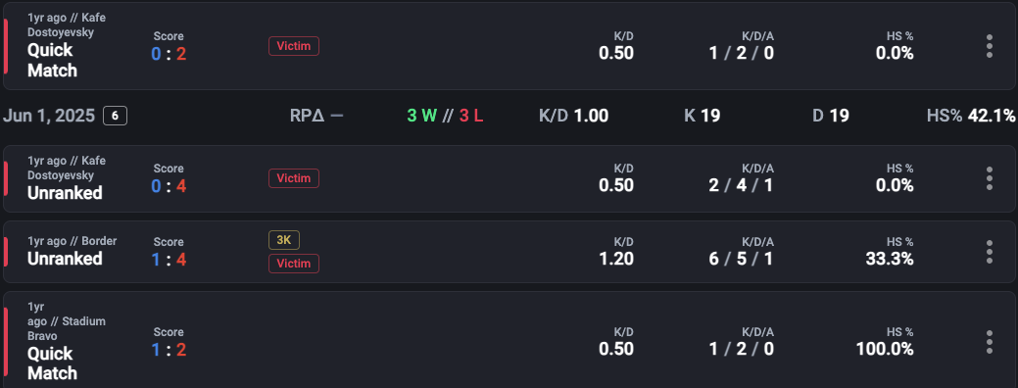The width and height of the screenshot is (1018, 388).
Task: Click the 3 W // 3 L day record
Action: tap(445, 117)
